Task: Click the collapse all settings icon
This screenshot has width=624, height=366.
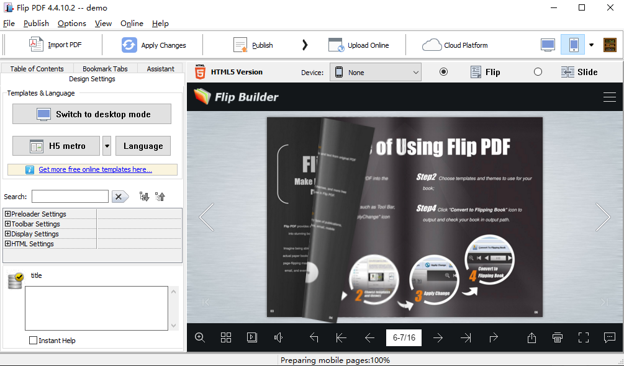Action: coord(160,196)
